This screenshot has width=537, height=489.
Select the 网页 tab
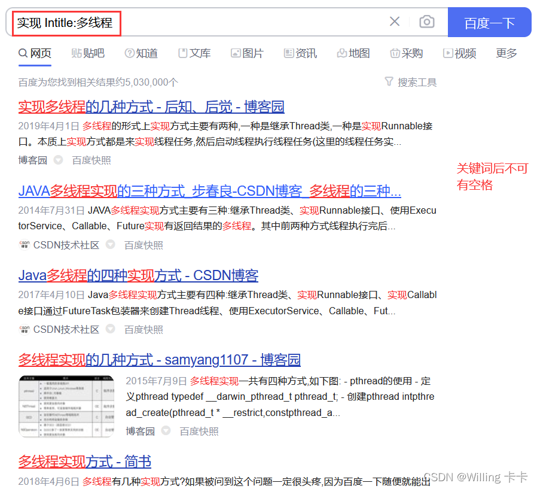35,53
